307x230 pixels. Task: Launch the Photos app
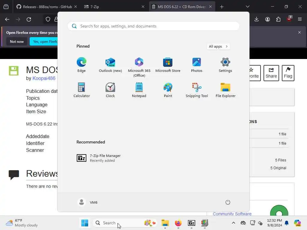197,65
